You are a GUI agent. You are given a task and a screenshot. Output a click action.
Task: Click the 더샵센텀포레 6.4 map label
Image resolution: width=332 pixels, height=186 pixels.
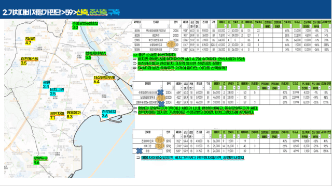(x=104, y=80)
